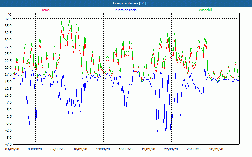
Task: Click the 19/09/20 date label
Action: tap(148, 149)
